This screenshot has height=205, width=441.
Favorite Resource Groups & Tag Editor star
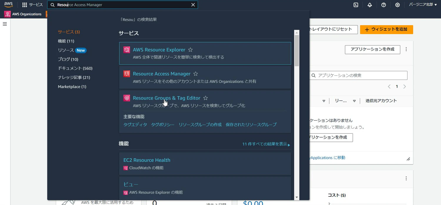(x=206, y=98)
